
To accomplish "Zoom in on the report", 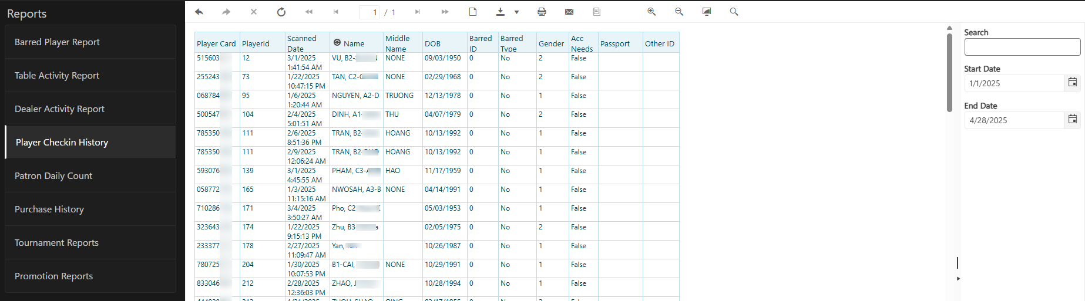I will [x=651, y=12].
